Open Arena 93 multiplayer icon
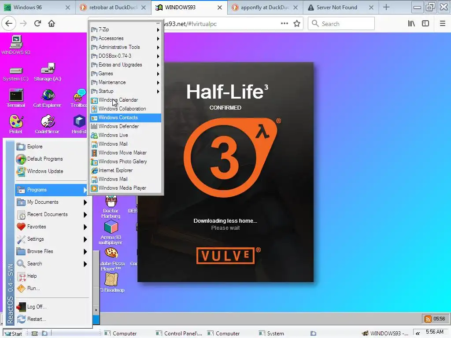 (x=111, y=232)
